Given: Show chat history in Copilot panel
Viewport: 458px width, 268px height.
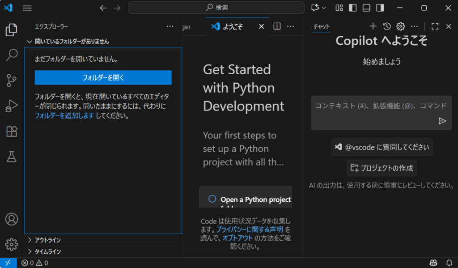Looking at the screenshot, I should [387, 26].
